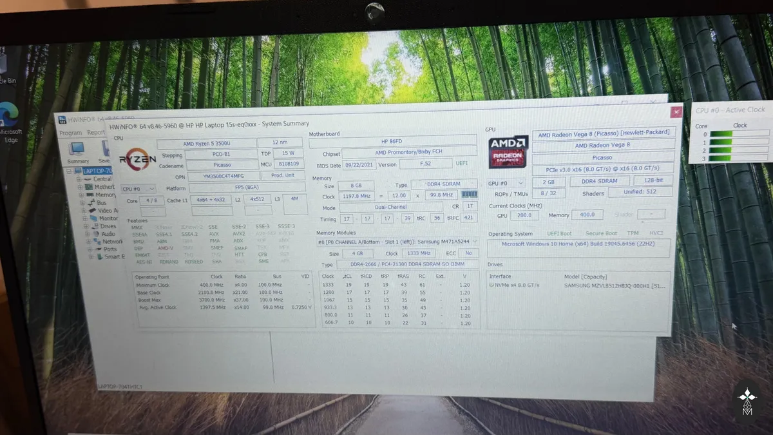Expand the Bus tree node
This screenshot has width=773, height=435.
(83, 203)
